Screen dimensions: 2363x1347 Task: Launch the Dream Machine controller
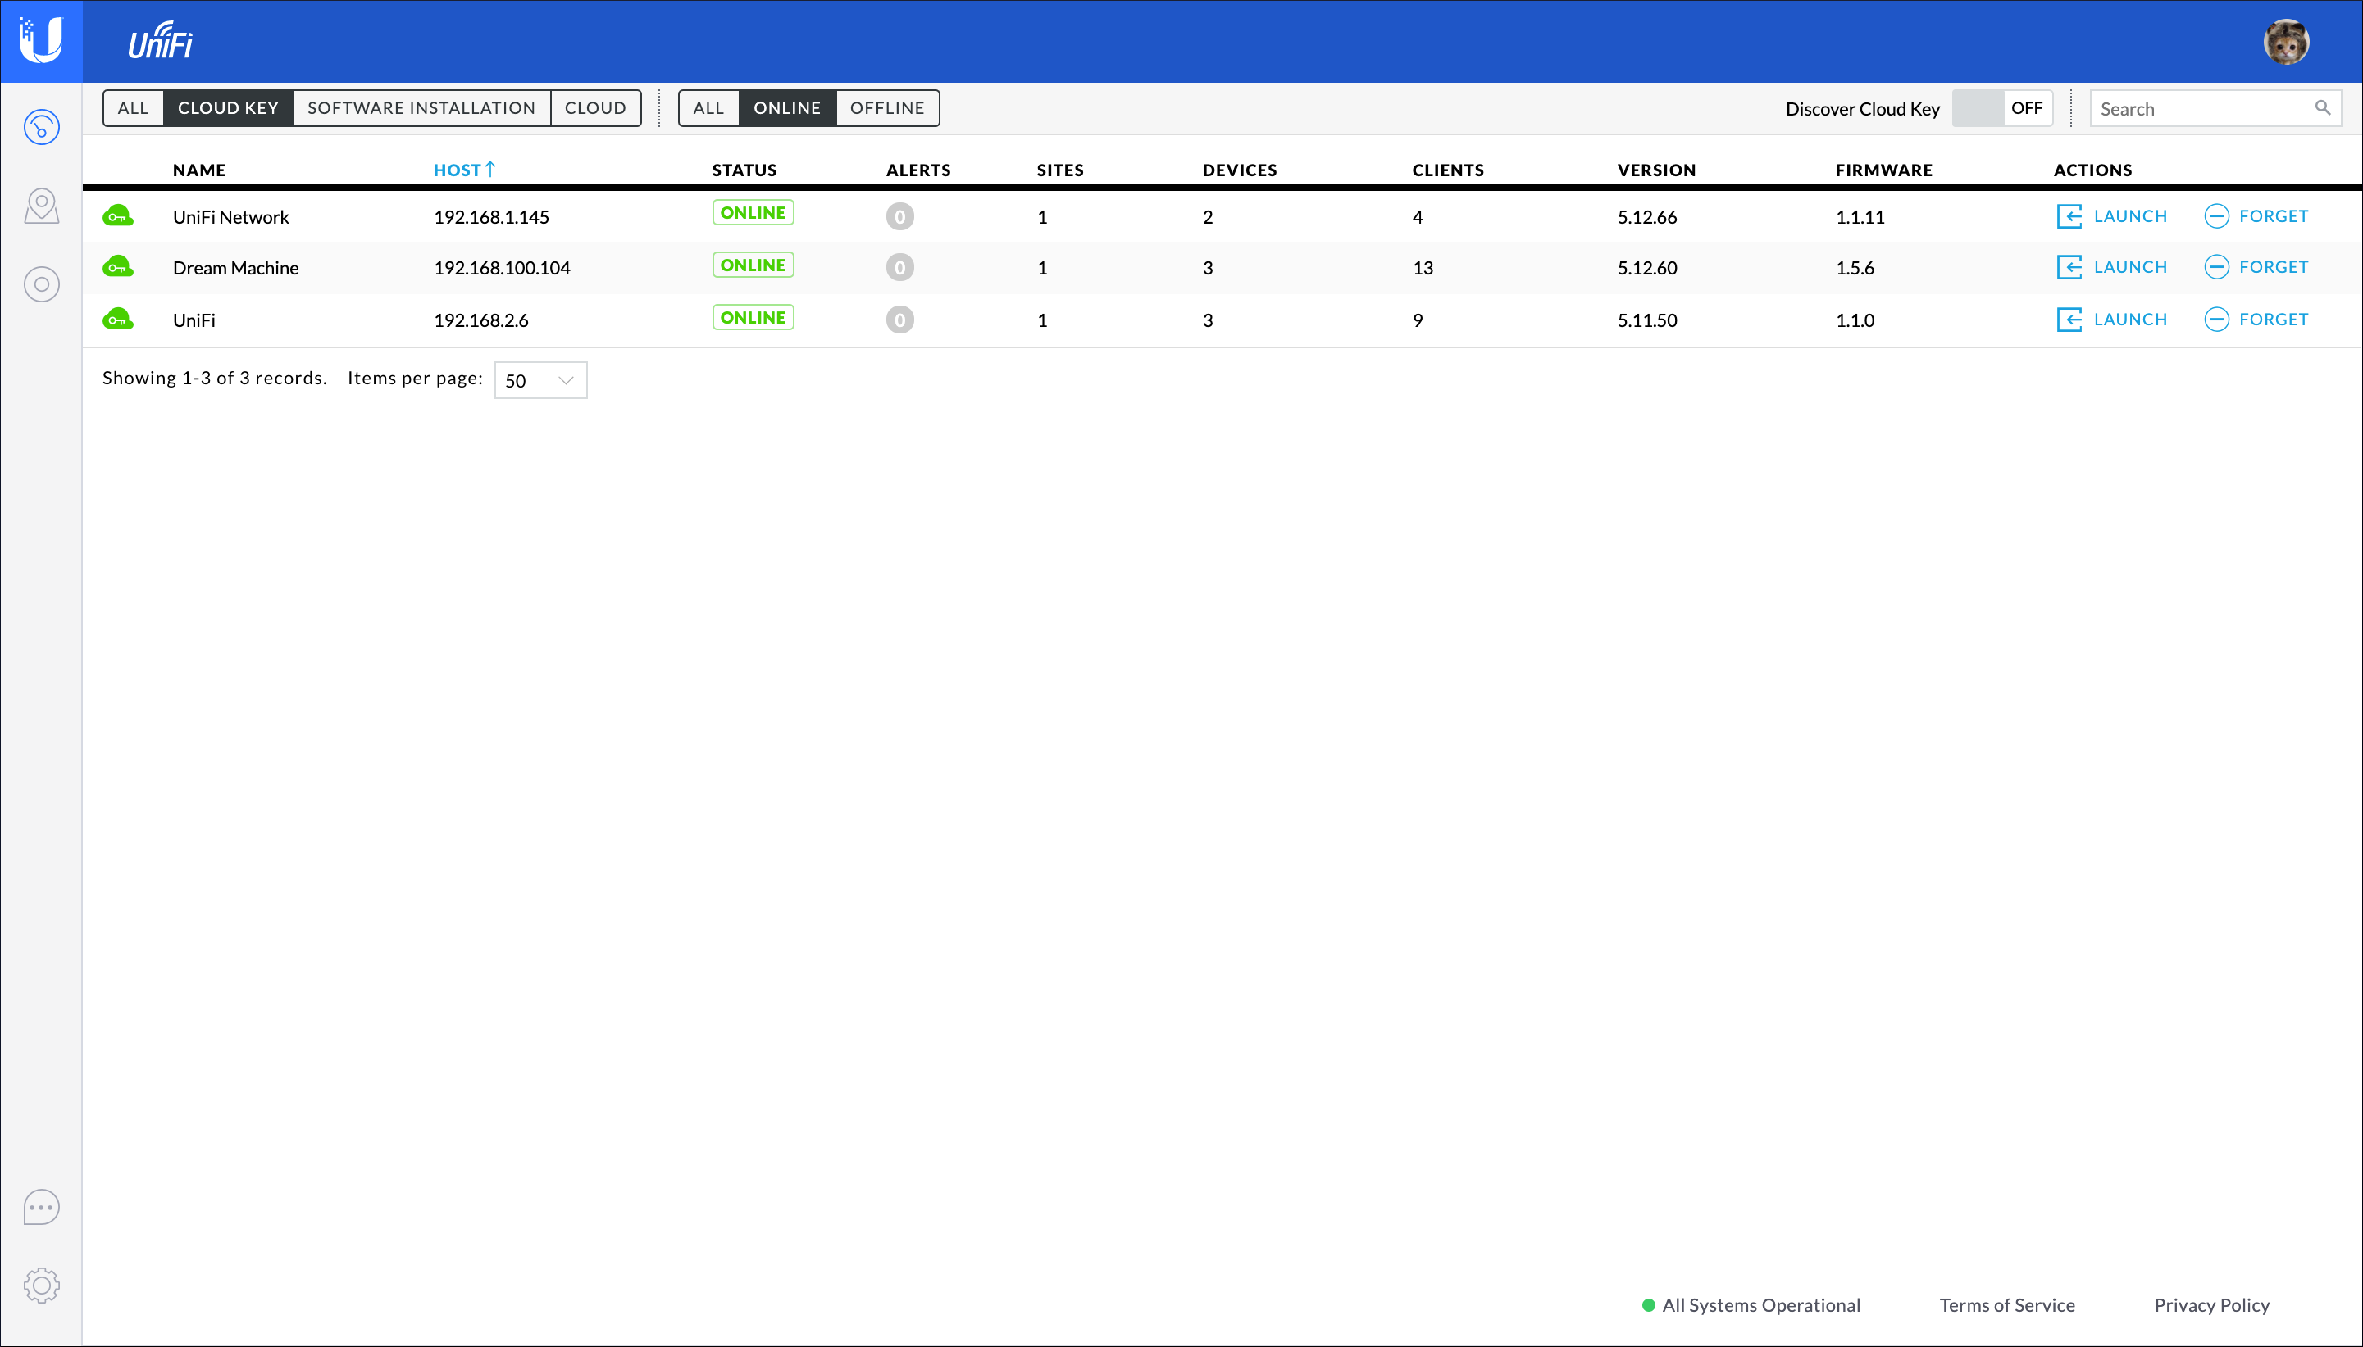coord(2111,267)
